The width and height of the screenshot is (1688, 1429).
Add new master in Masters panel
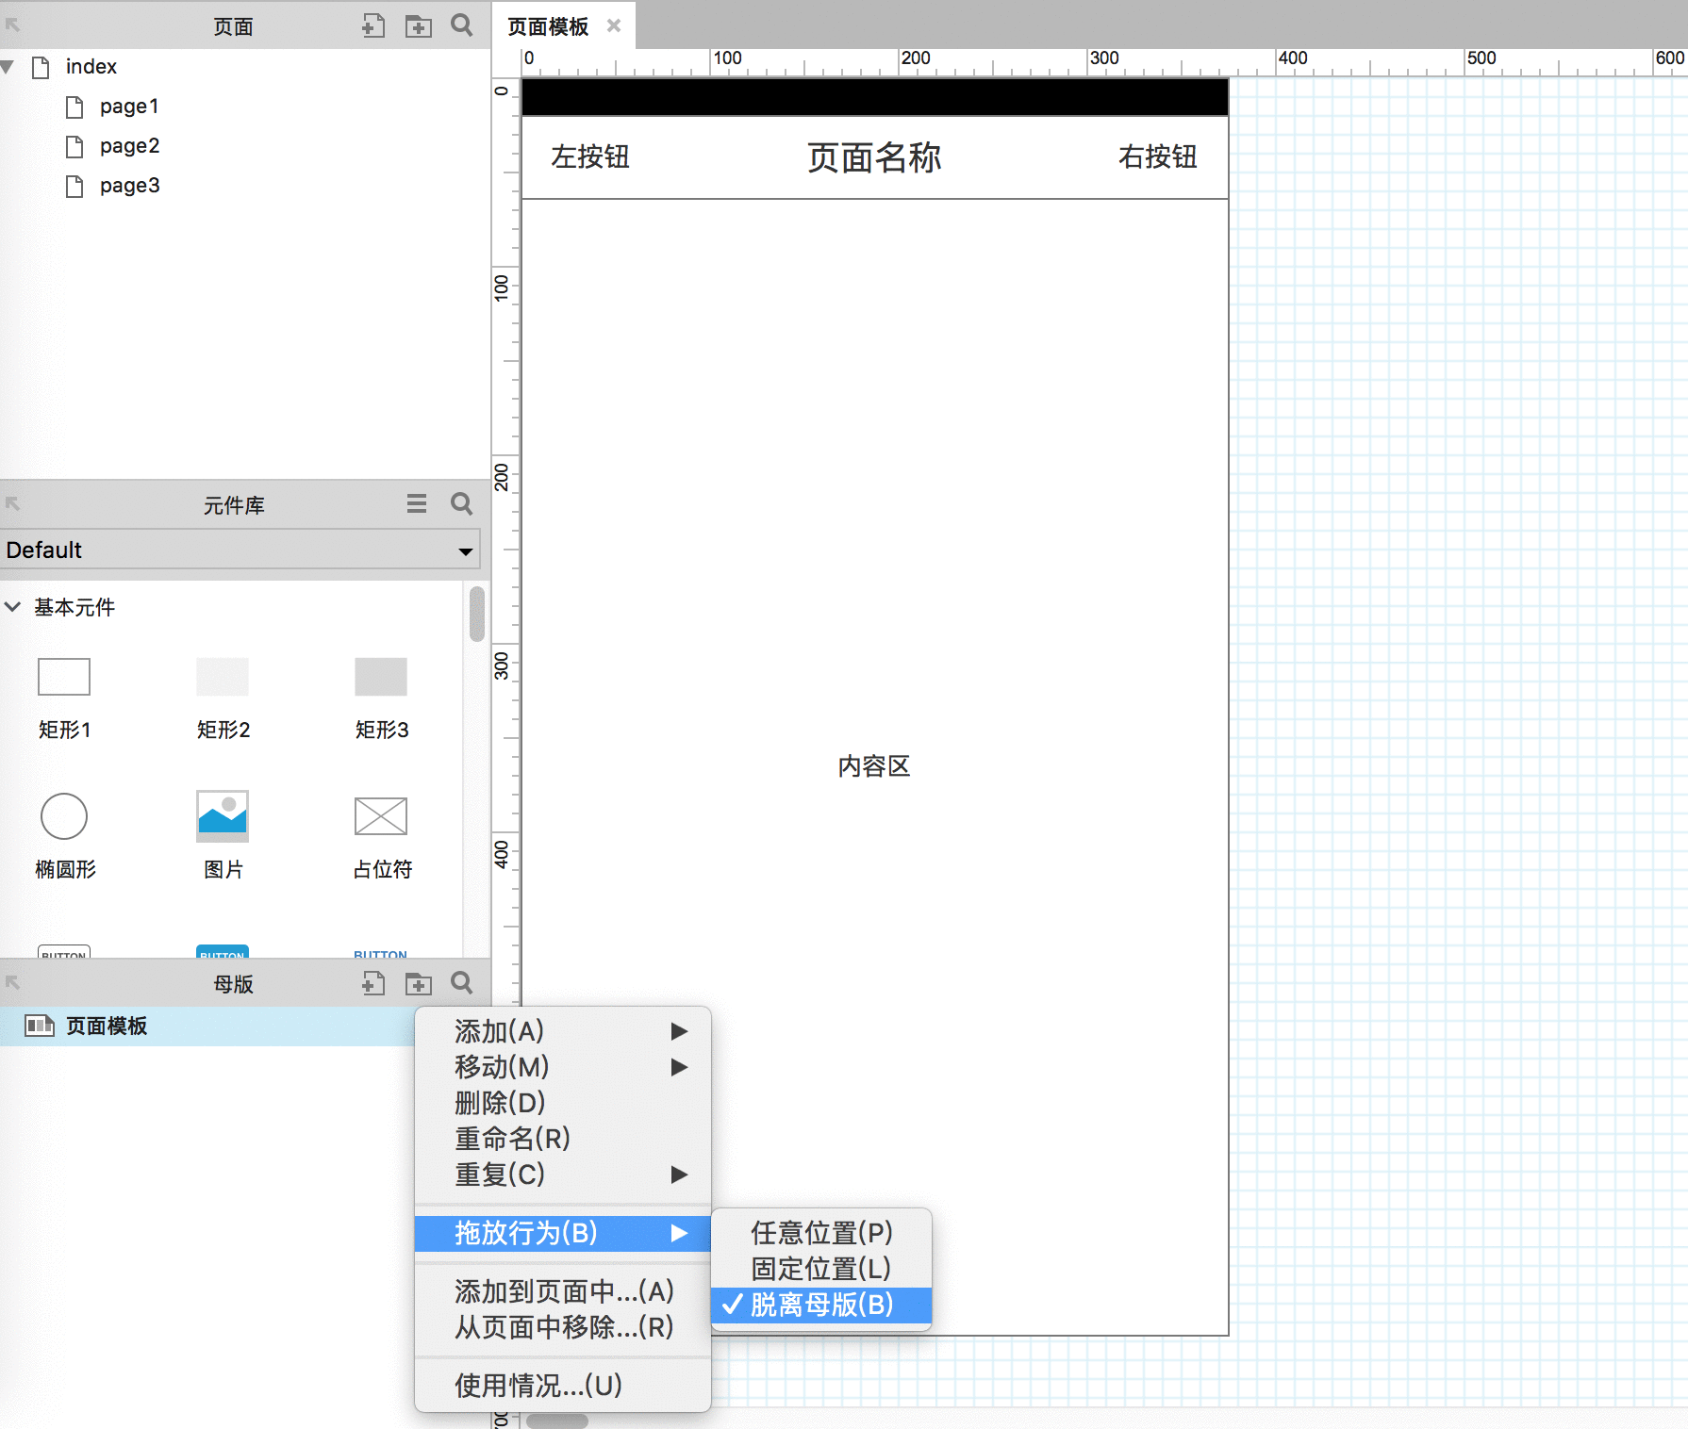click(373, 983)
